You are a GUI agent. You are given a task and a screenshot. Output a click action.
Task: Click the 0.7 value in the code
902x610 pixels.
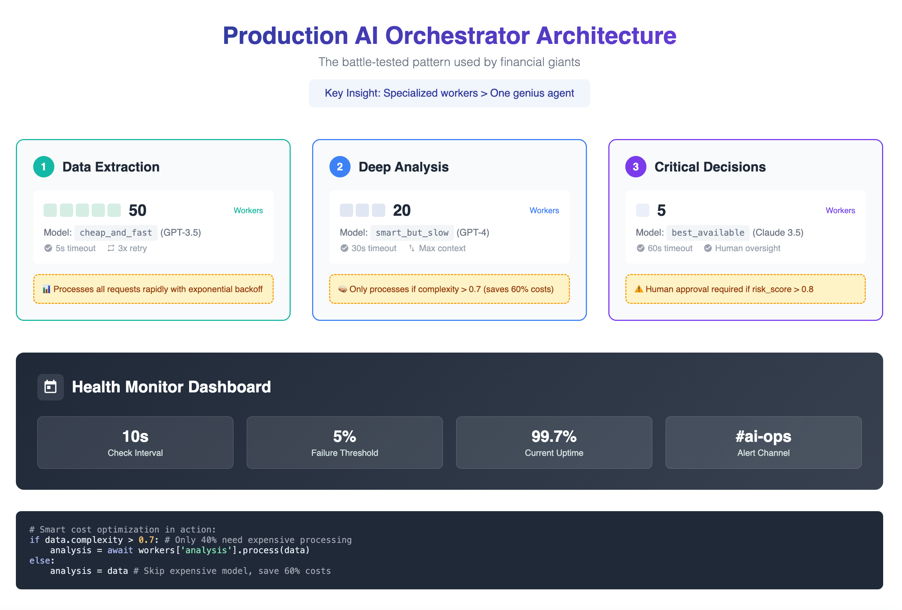click(x=146, y=540)
